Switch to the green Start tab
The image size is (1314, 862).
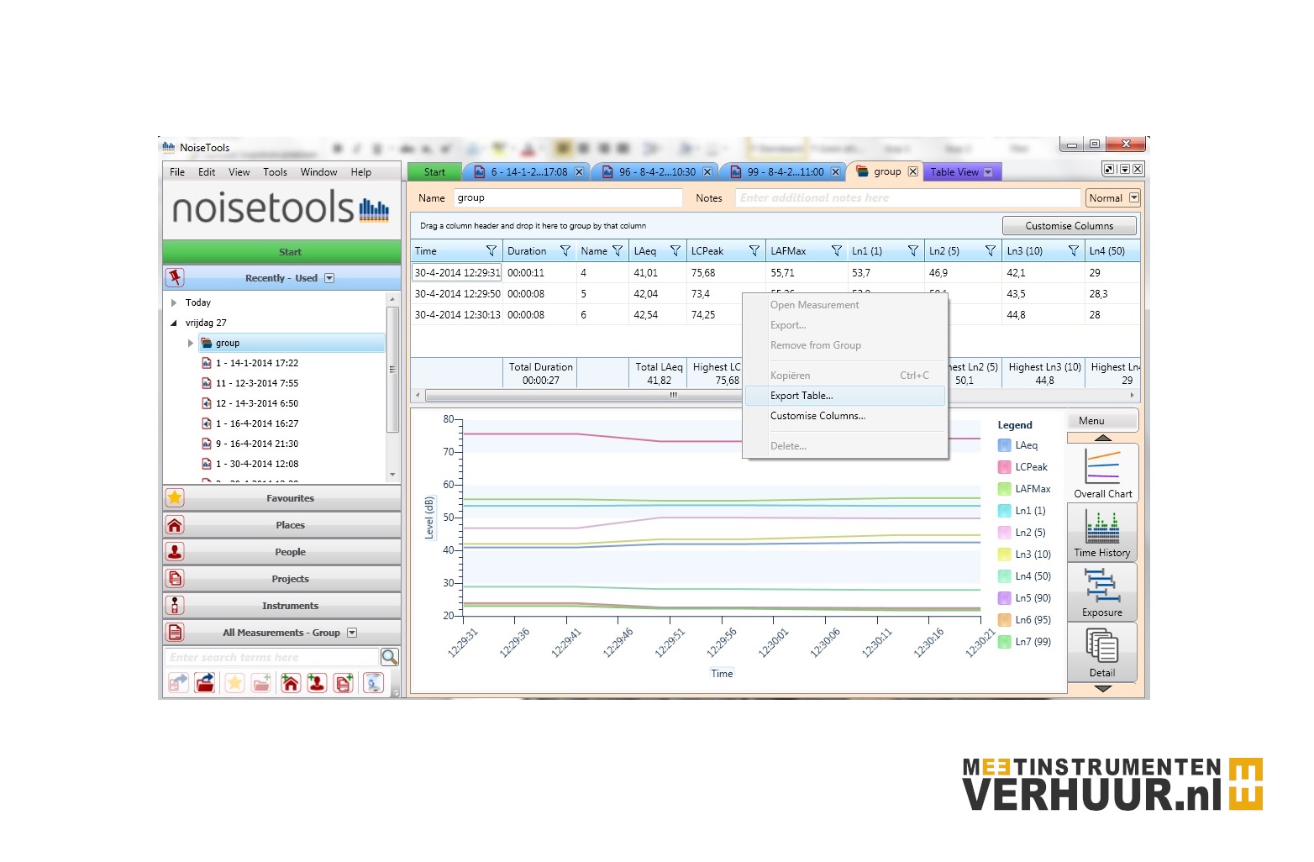(434, 172)
